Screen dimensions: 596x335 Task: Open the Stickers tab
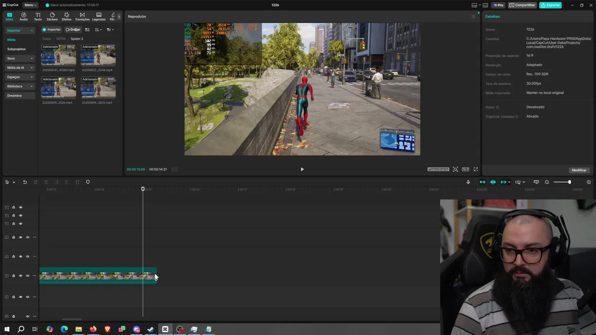[52, 17]
